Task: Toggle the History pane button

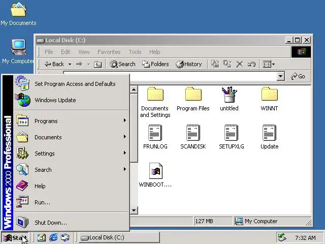Action: 188,64
